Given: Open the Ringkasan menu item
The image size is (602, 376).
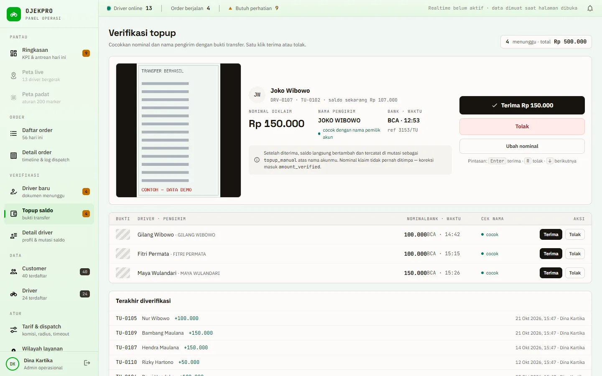Looking at the screenshot, I should pyautogui.click(x=49, y=53).
